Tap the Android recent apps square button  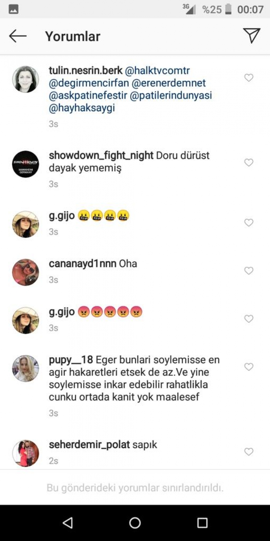(202, 523)
